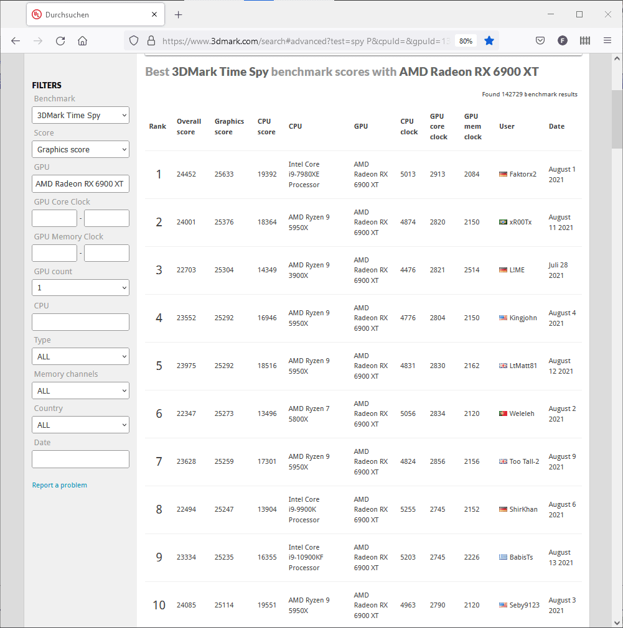Image resolution: width=623 pixels, height=628 pixels.
Task: Click user Kingjohn in rank 4
Action: 523,318
